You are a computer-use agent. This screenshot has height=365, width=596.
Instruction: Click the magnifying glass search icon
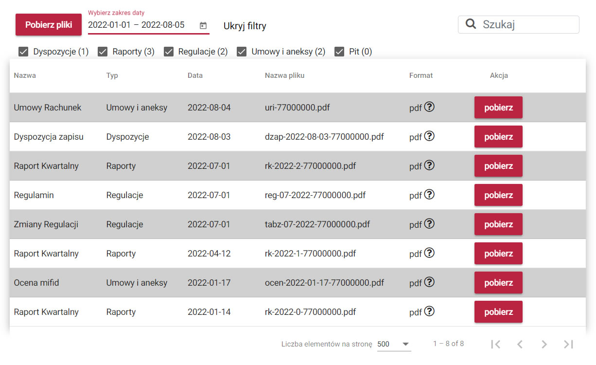tap(471, 24)
